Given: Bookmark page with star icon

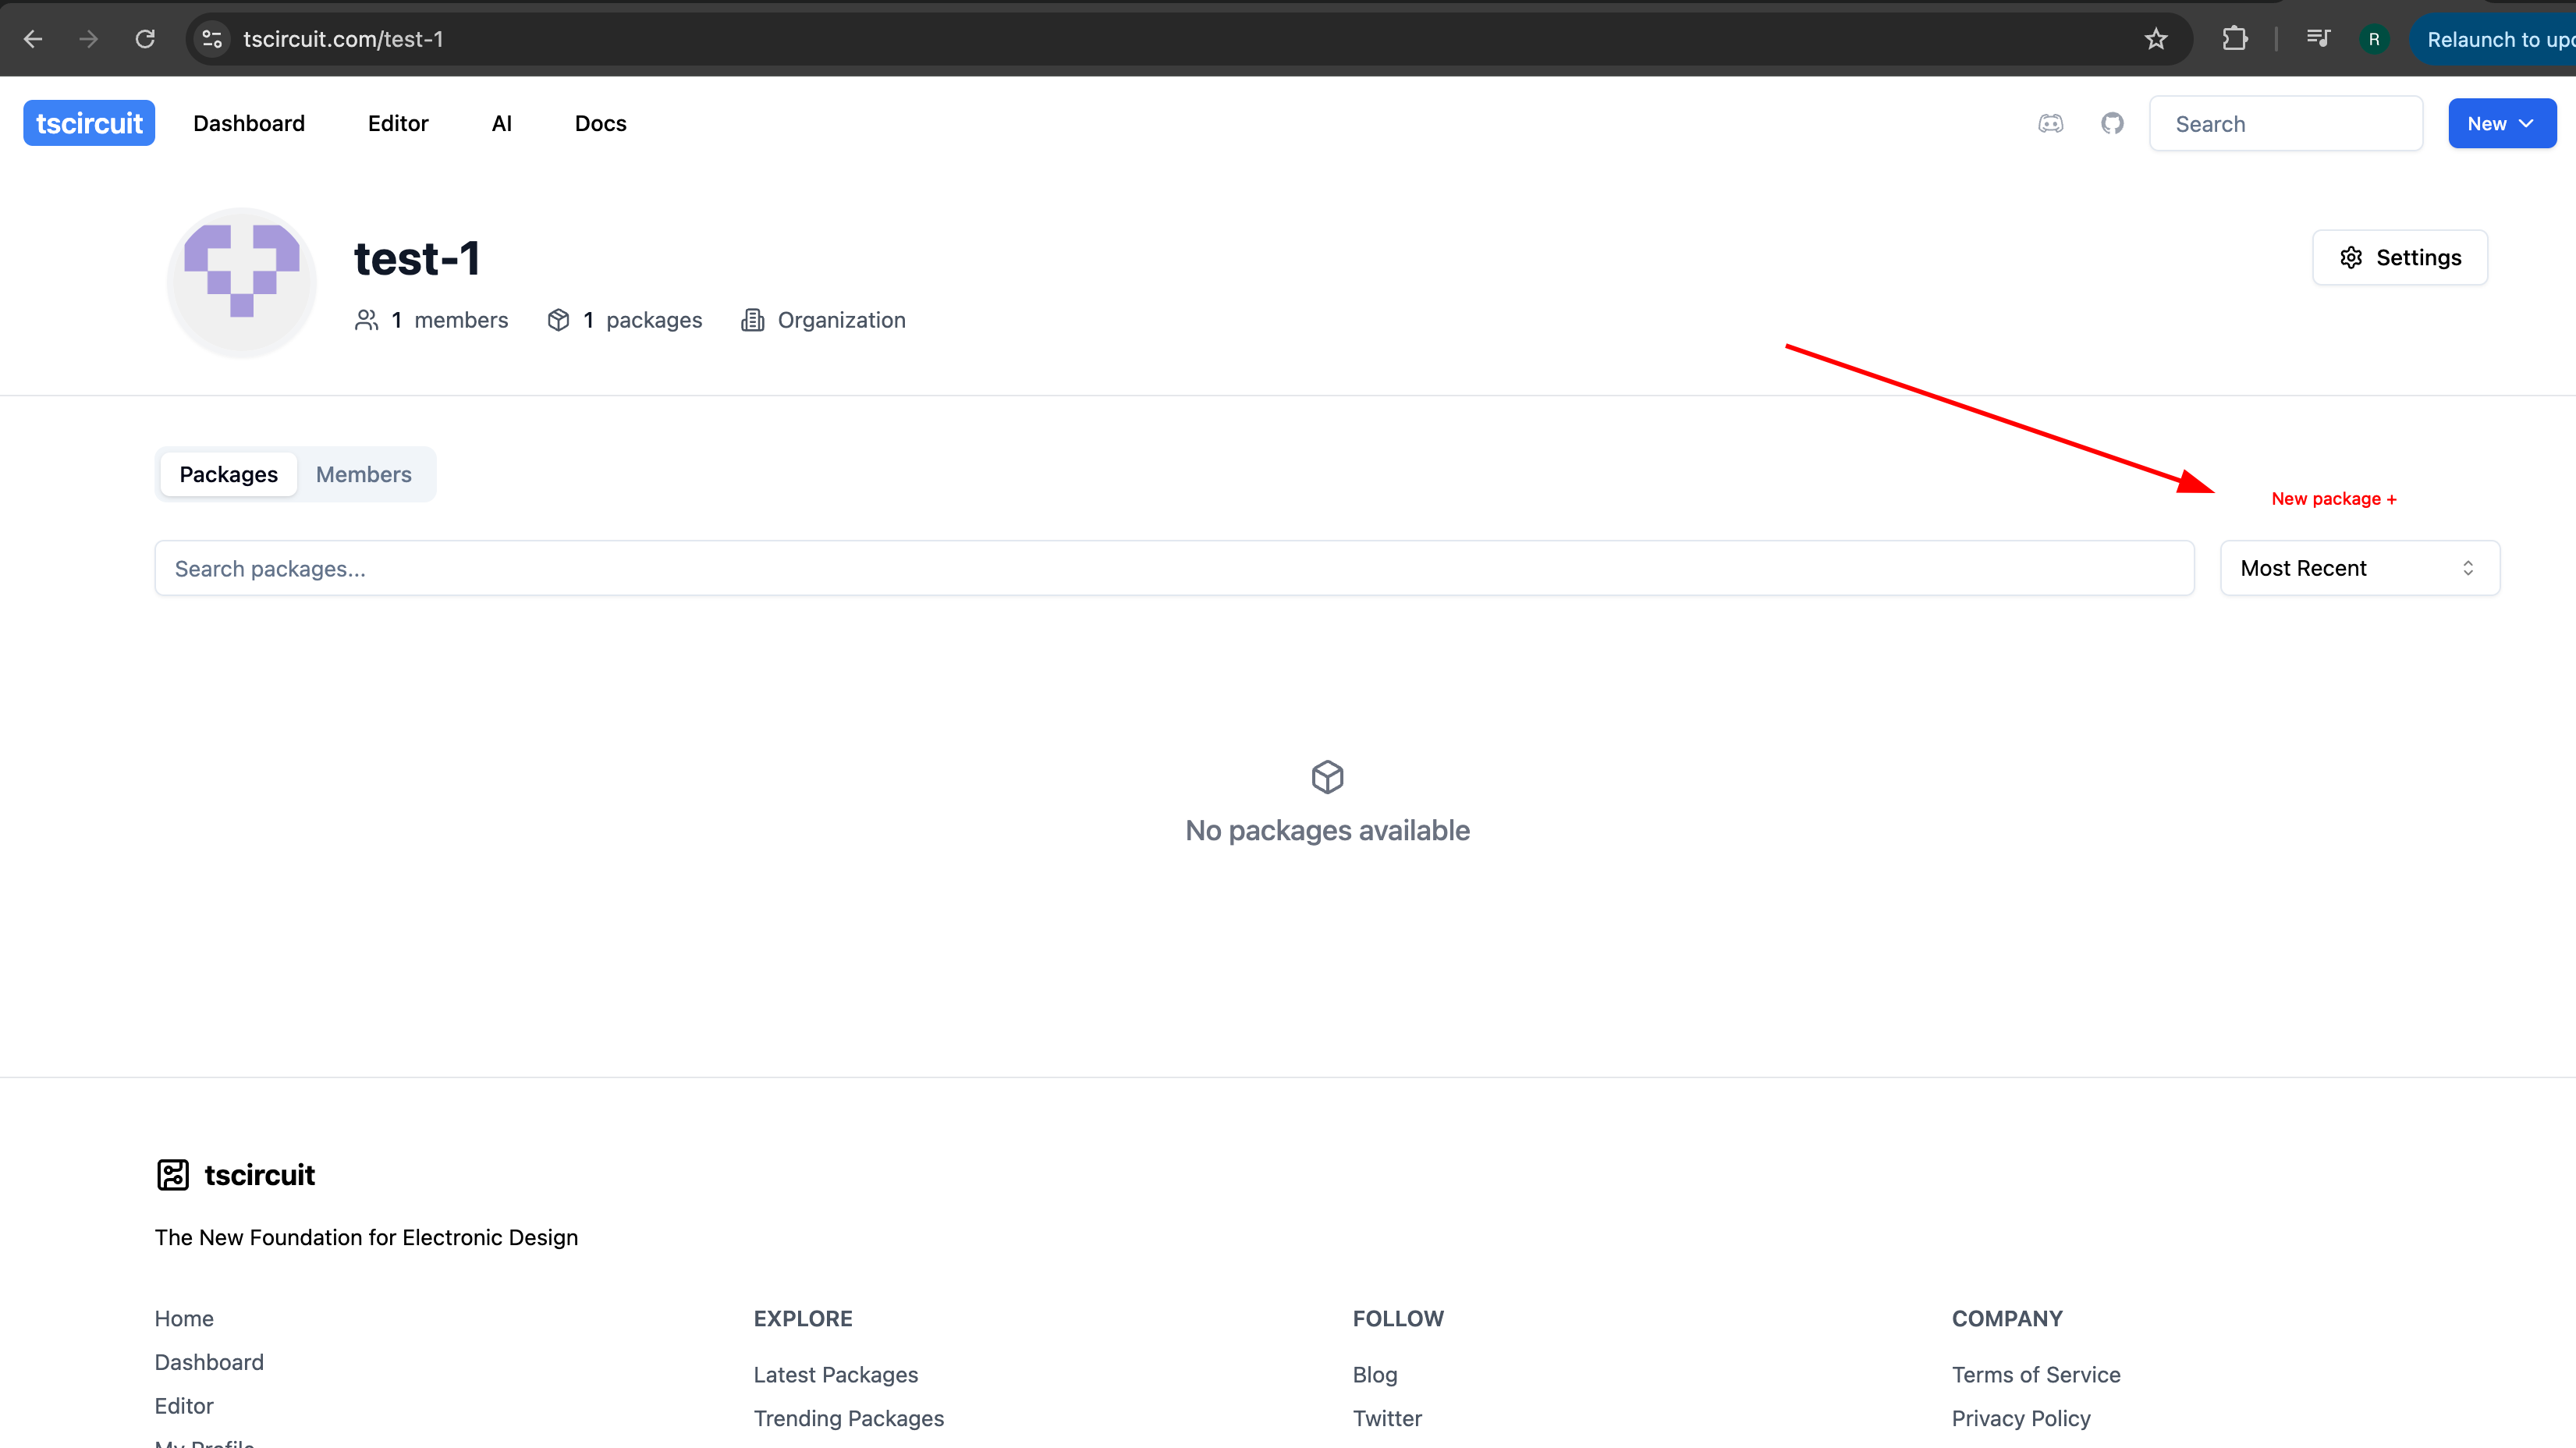Looking at the screenshot, I should [2156, 39].
